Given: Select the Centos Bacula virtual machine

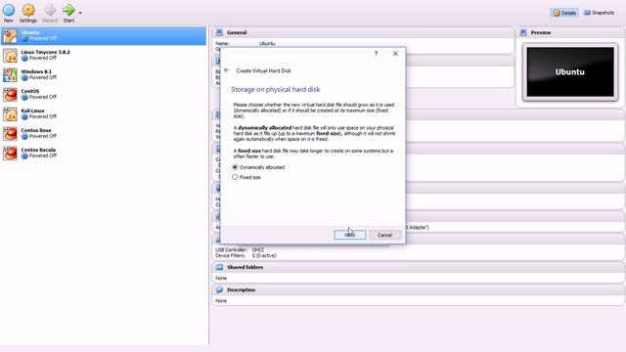Looking at the screenshot, I should [x=104, y=153].
